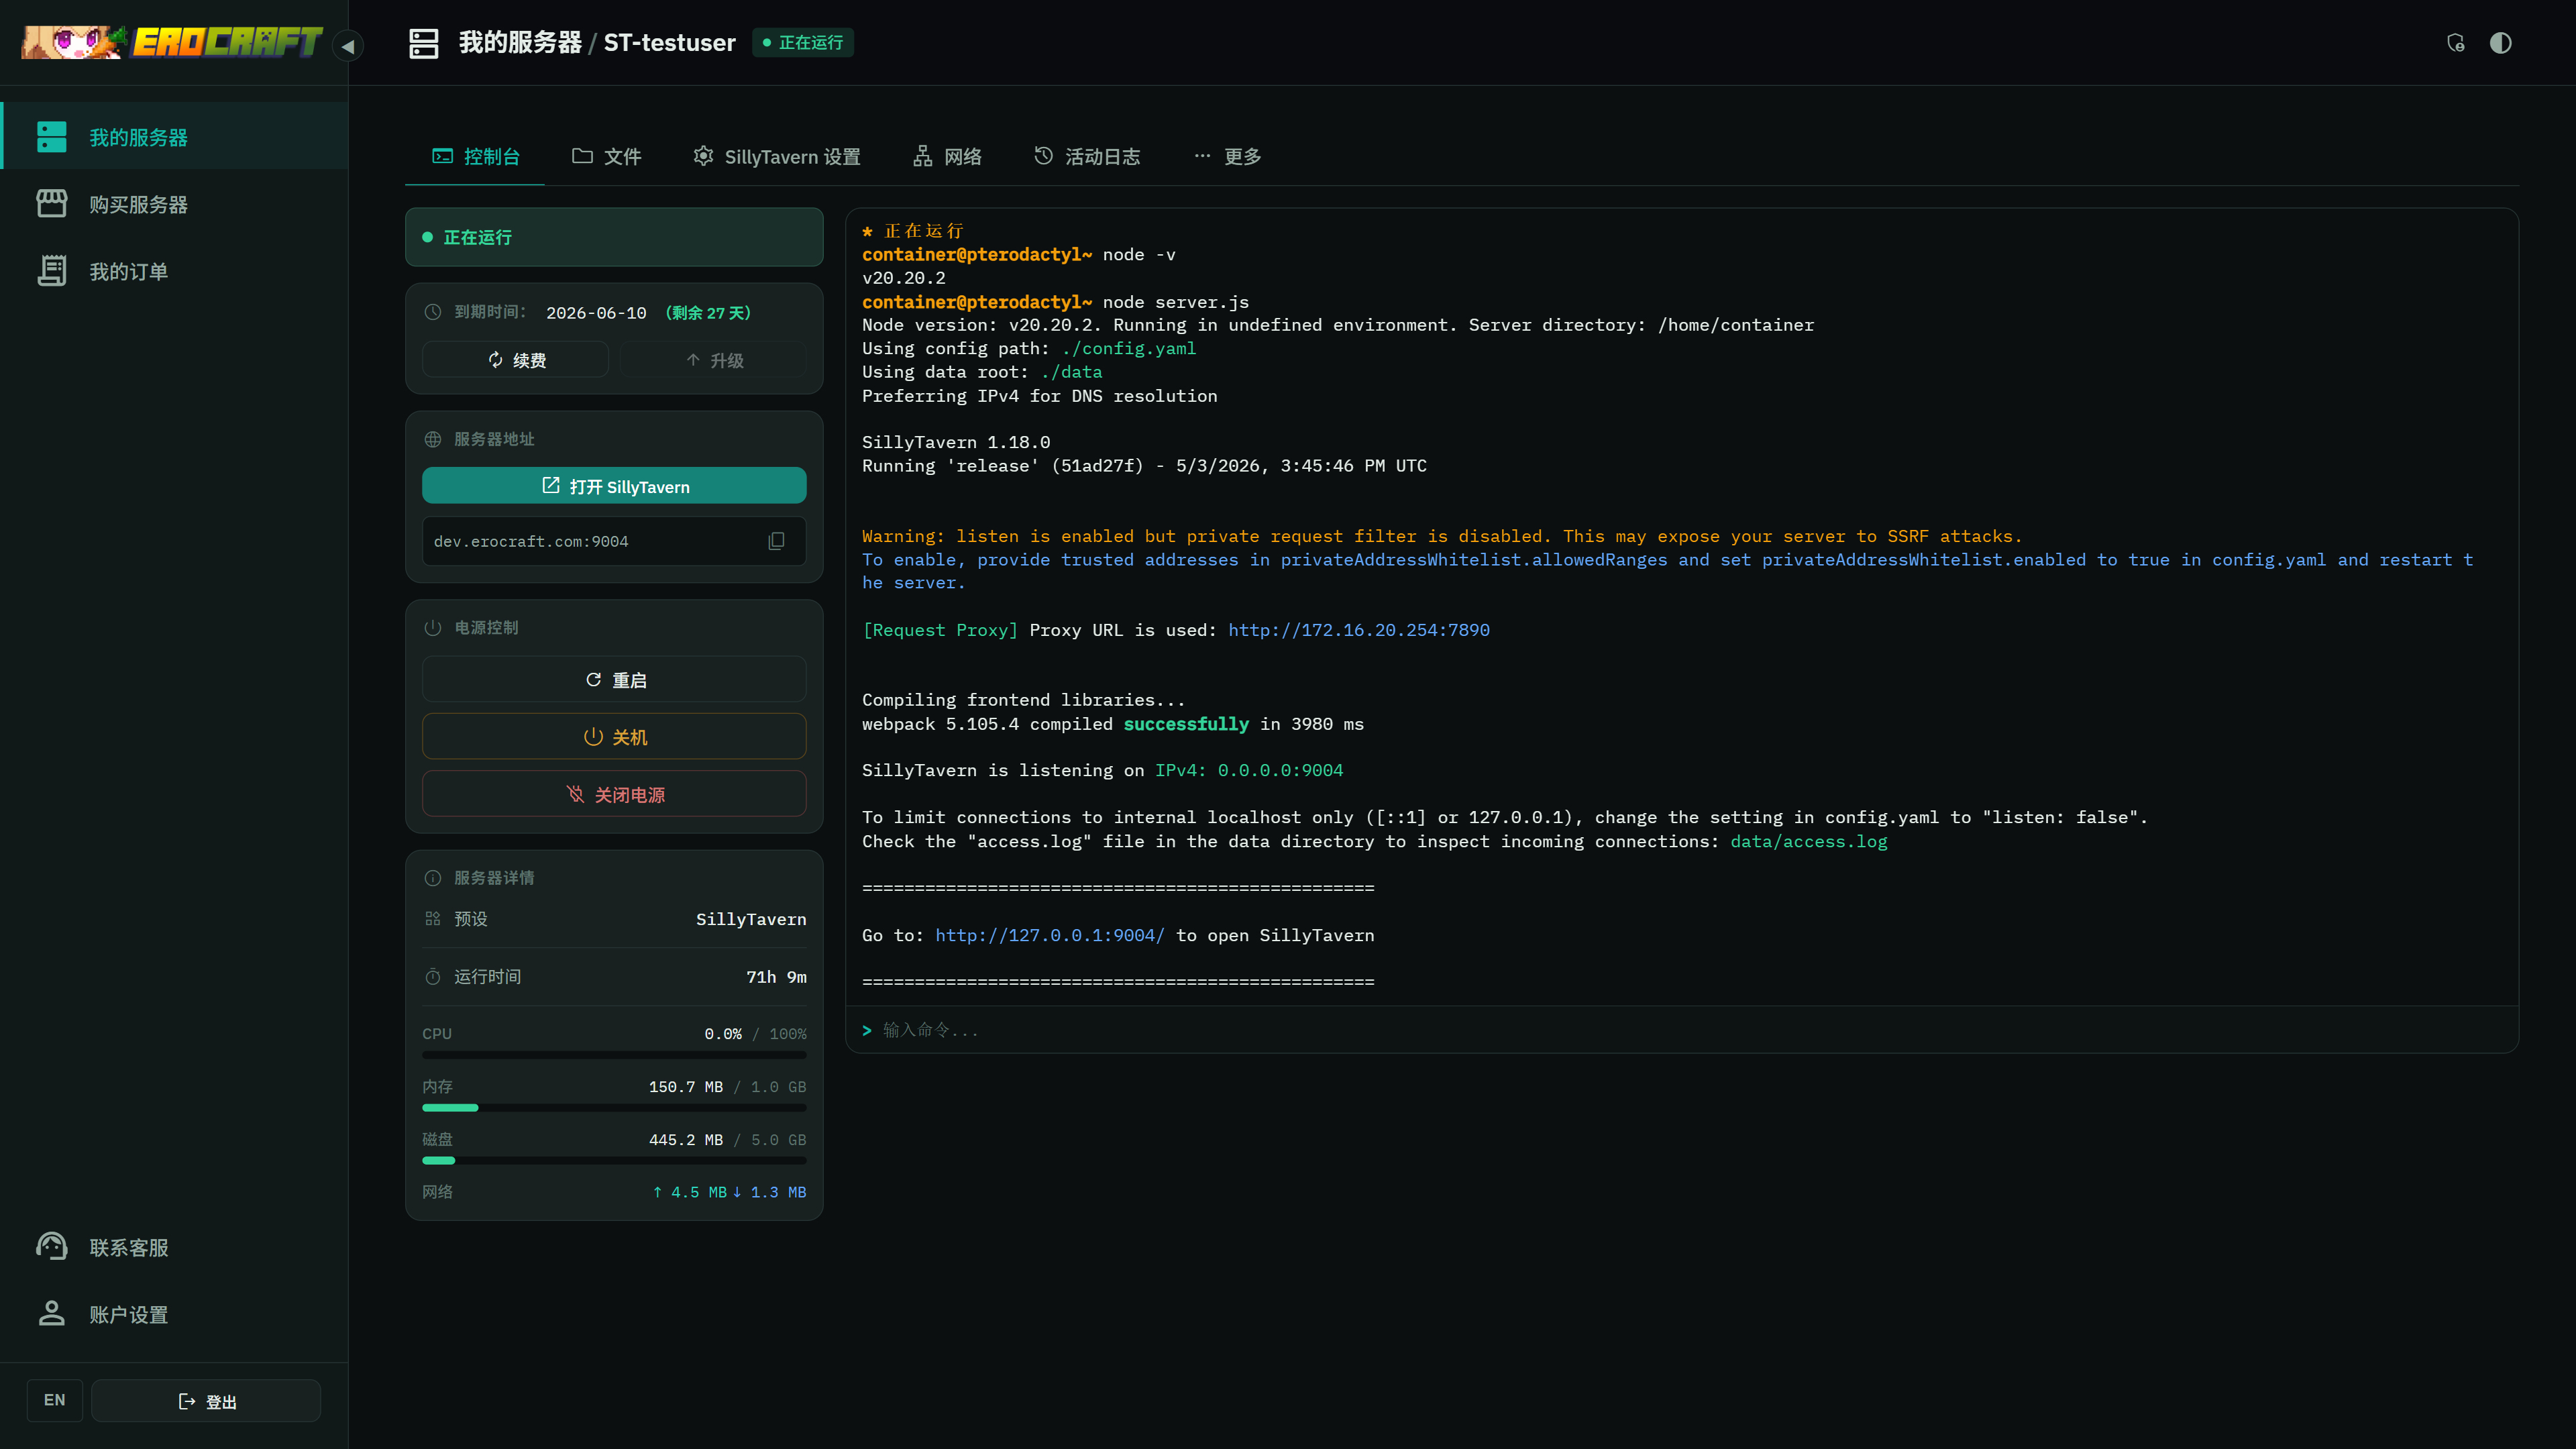Copy the server address with copy icon
The image size is (2576, 1449).
[x=776, y=541]
